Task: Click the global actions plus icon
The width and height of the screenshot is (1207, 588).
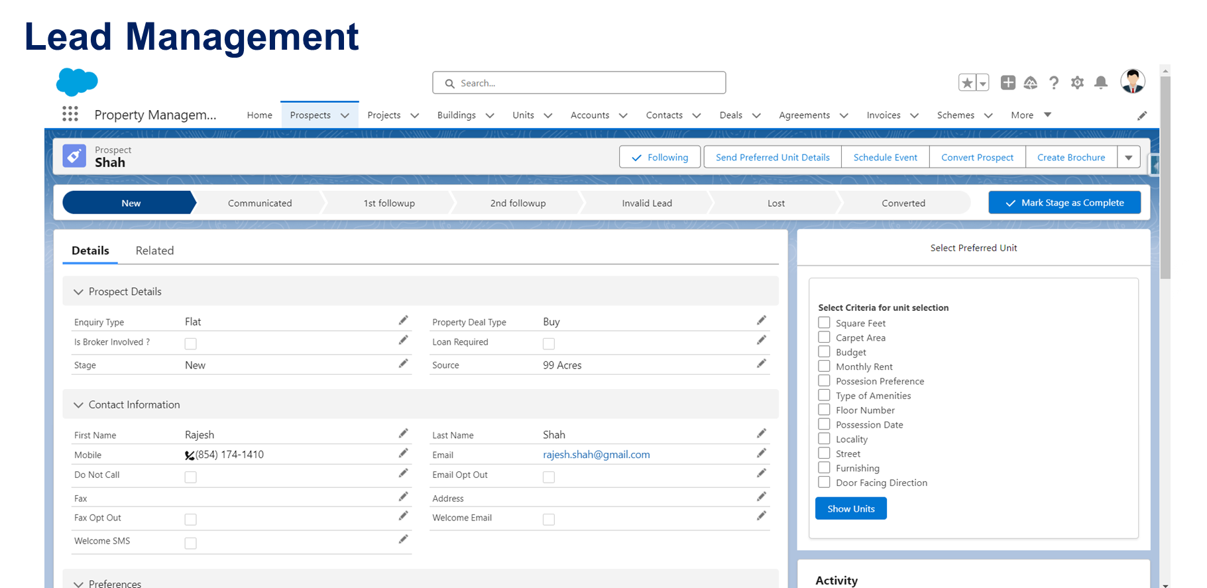Action: pos(1008,82)
